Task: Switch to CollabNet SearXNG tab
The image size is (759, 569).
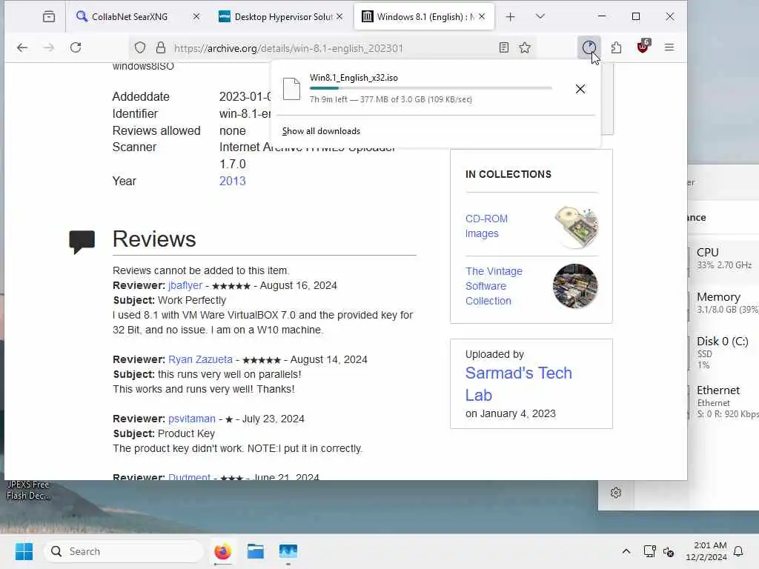Action: pyautogui.click(x=129, y=17)
